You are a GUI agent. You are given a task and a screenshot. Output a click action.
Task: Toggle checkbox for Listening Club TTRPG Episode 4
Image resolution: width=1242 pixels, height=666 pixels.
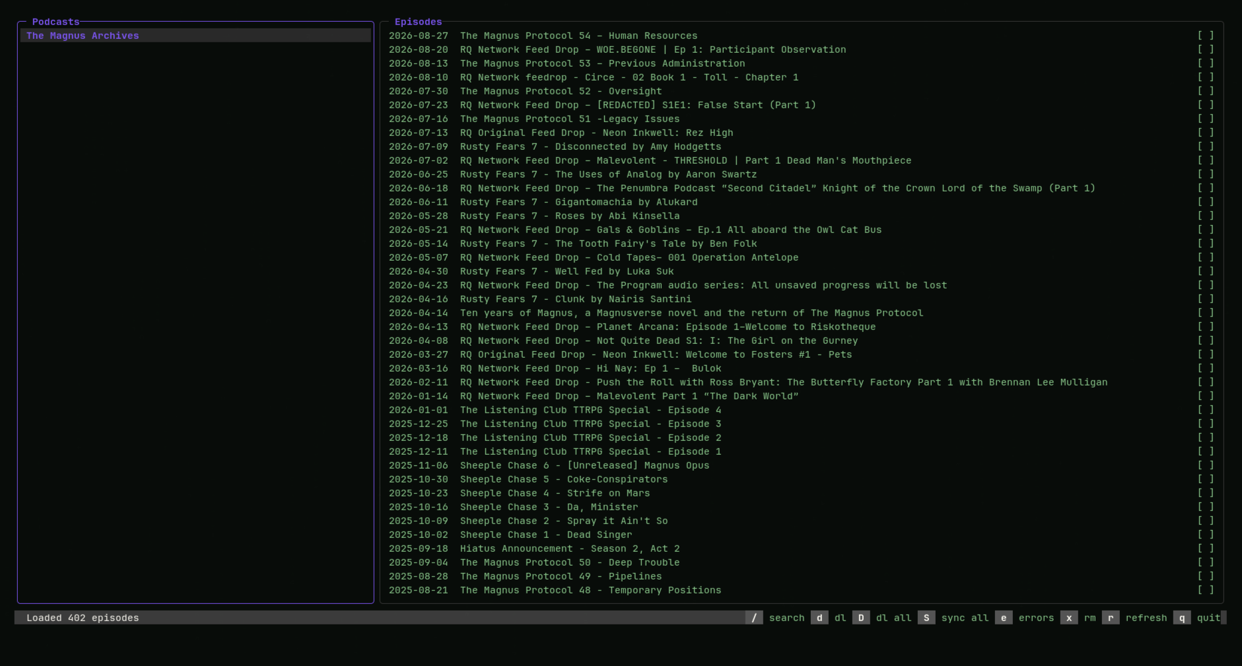(1206, 410)
